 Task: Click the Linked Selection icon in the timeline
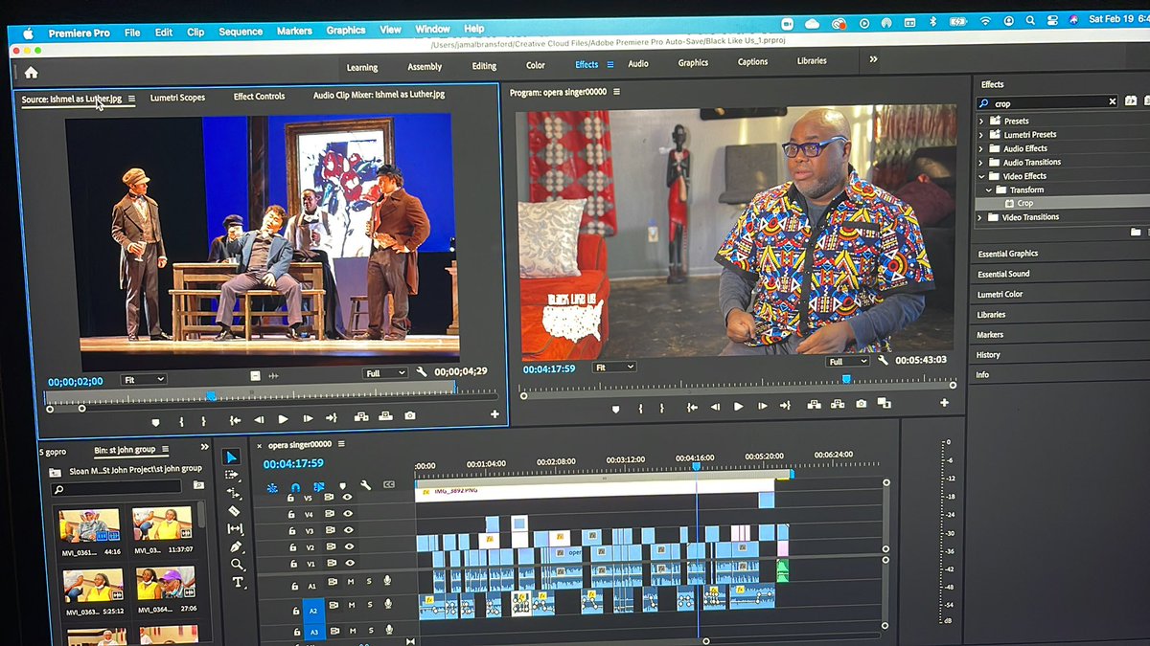pyautogui.click(x=317, y=486)
